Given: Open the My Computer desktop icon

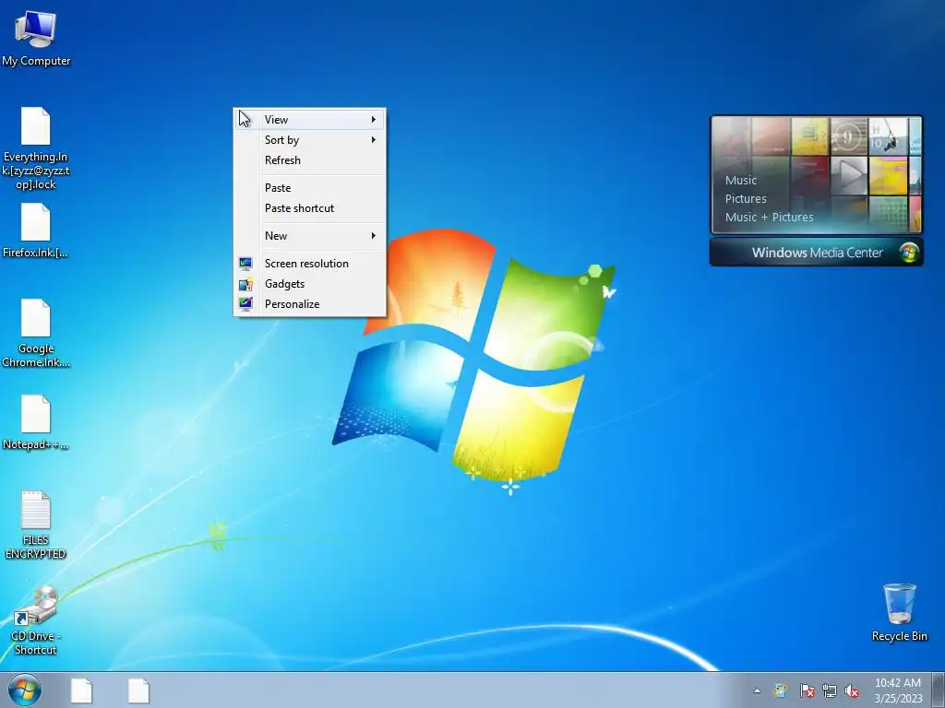Looking at the screenshot, I should (36, 38).
